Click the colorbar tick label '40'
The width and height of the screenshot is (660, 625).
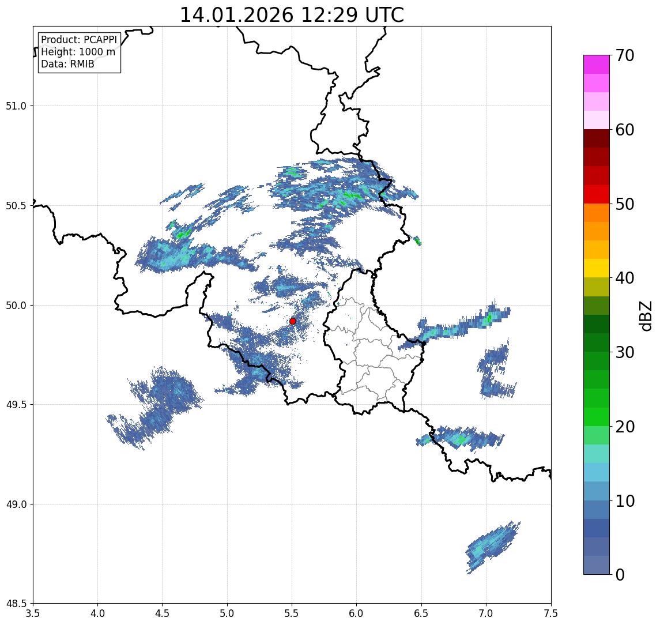tap(625, 278)
